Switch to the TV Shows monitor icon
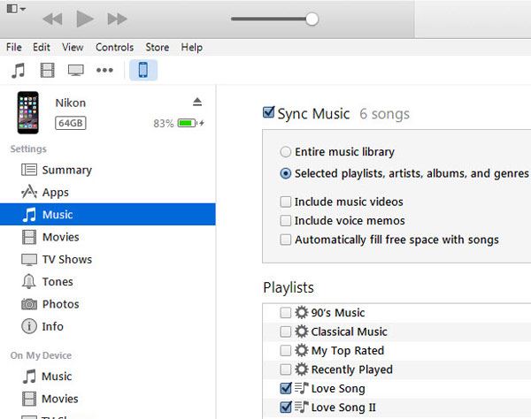Viewport: 531px width, 419px height. pyautogui.click(x=76, y=71)
